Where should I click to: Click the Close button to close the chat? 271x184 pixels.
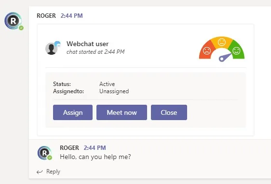click(x=169, y=112)
